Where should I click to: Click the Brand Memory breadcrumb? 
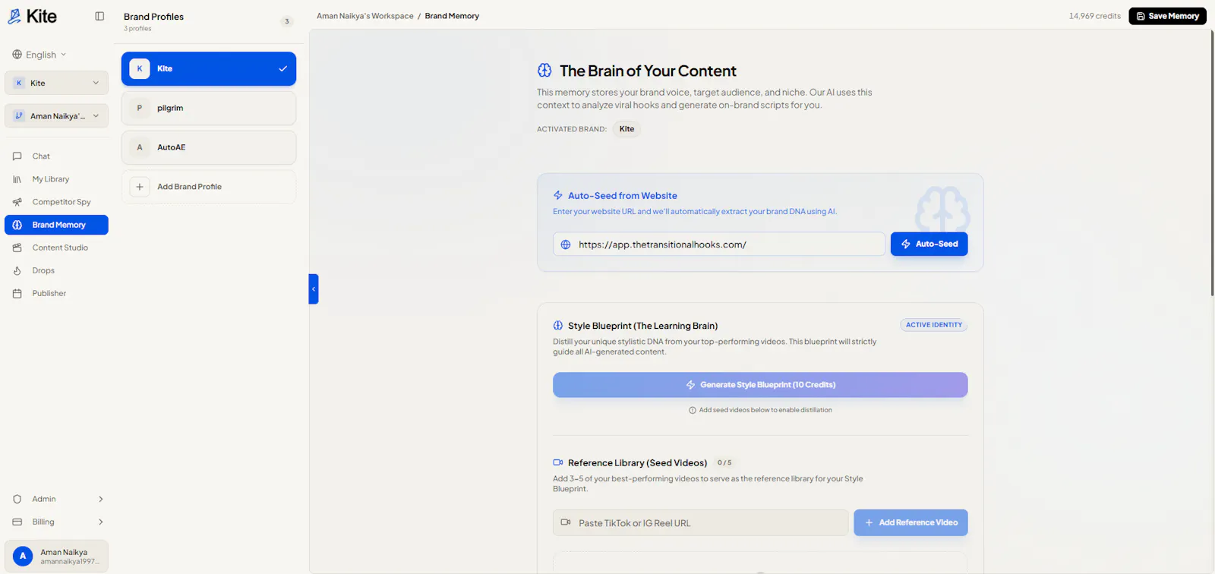[x=452, y=16]
